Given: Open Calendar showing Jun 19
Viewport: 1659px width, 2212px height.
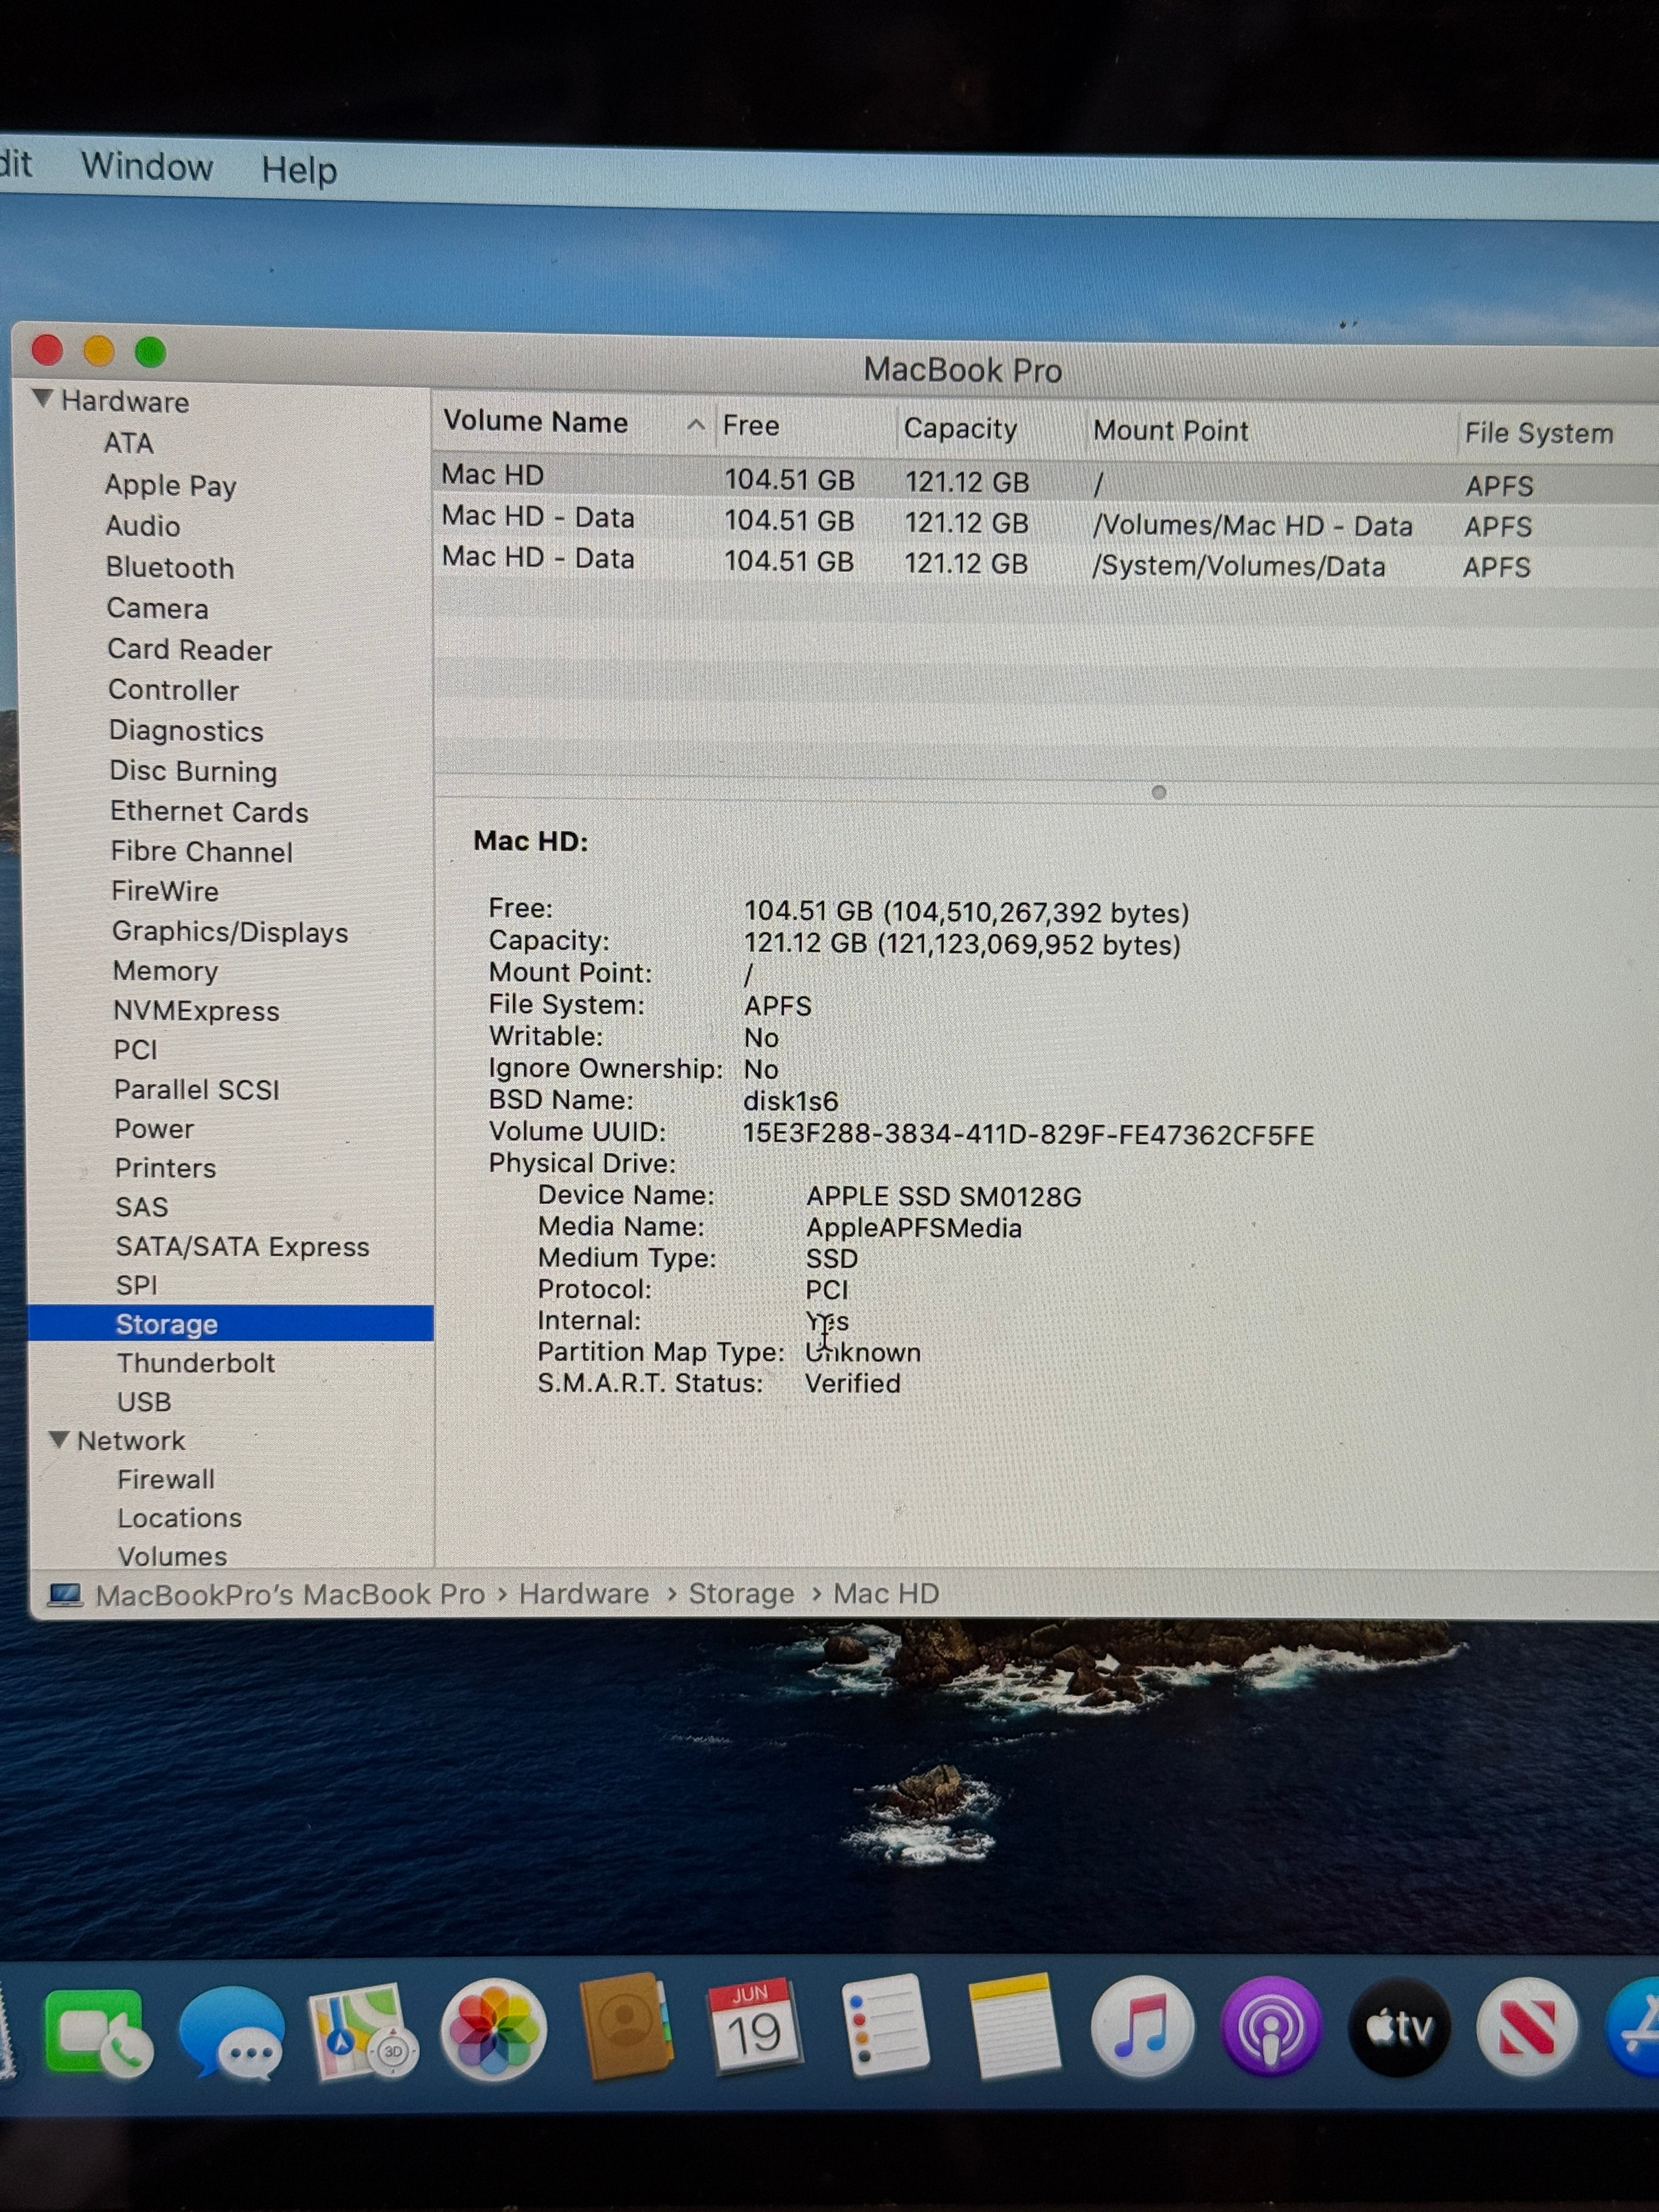Looking at the screenshot, I should click(x=753, y=2026).
